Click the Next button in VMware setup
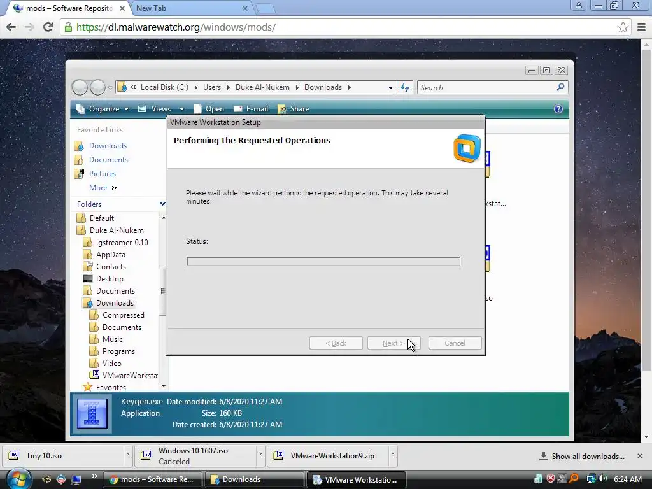652x489 pixels. click(x=393, y=343)
